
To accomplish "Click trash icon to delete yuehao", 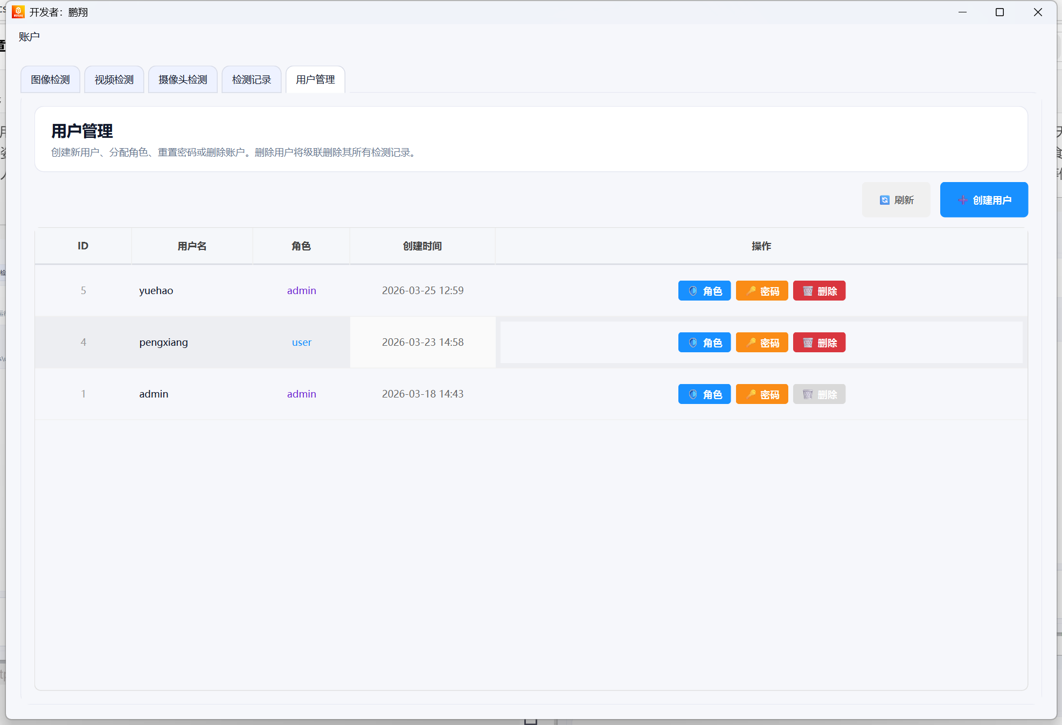I will coord(808,291).
